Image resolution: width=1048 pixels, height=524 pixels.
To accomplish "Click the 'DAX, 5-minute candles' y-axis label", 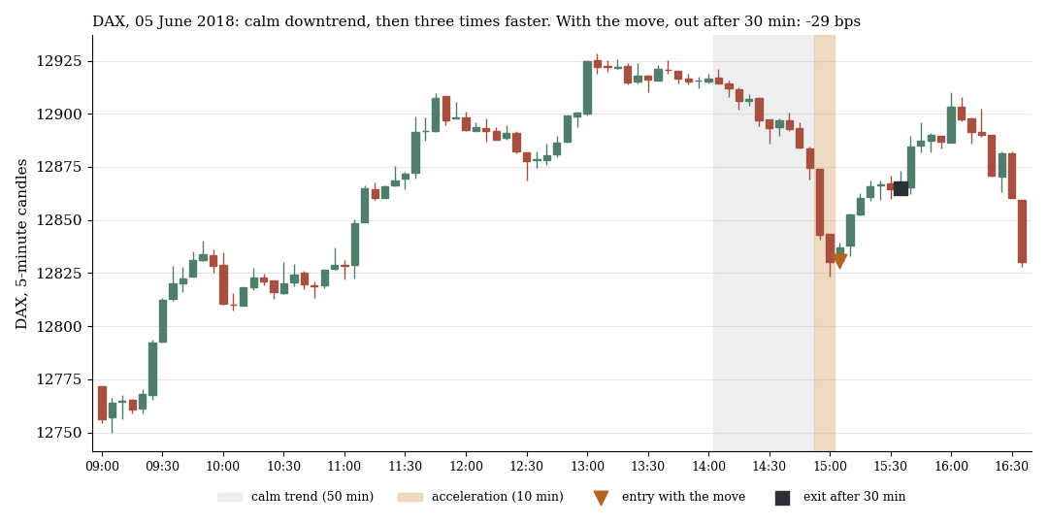I will click(x=21, y=244).
